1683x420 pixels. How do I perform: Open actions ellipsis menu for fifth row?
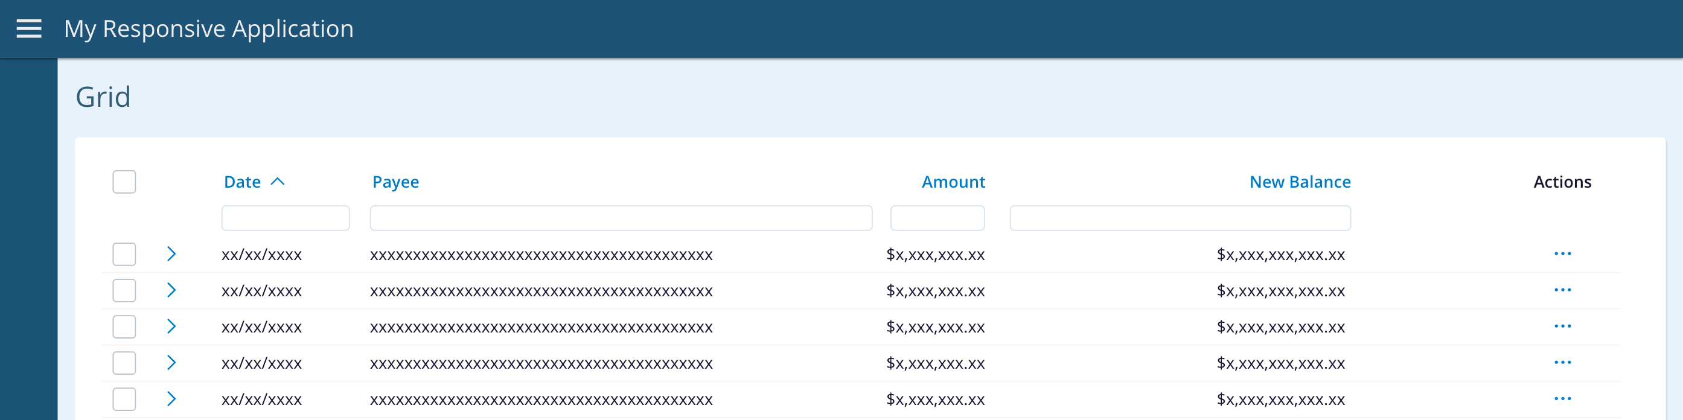[x=1562, y=398]
